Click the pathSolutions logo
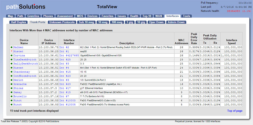The height and width of the screenshot is (125, 253). pos(26,7)
